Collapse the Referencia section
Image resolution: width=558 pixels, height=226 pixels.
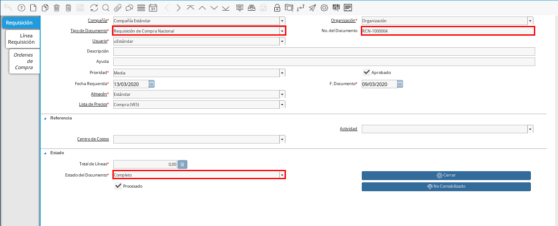click(x=45, y=118)
